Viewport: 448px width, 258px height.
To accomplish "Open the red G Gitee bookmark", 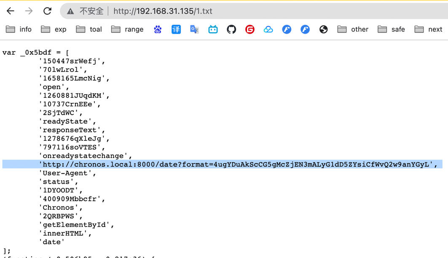I will pyautogui.click(x=250, y=29).
